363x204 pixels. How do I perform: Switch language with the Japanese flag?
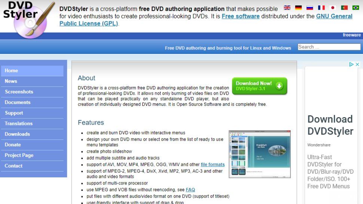[x=333, y=7]
